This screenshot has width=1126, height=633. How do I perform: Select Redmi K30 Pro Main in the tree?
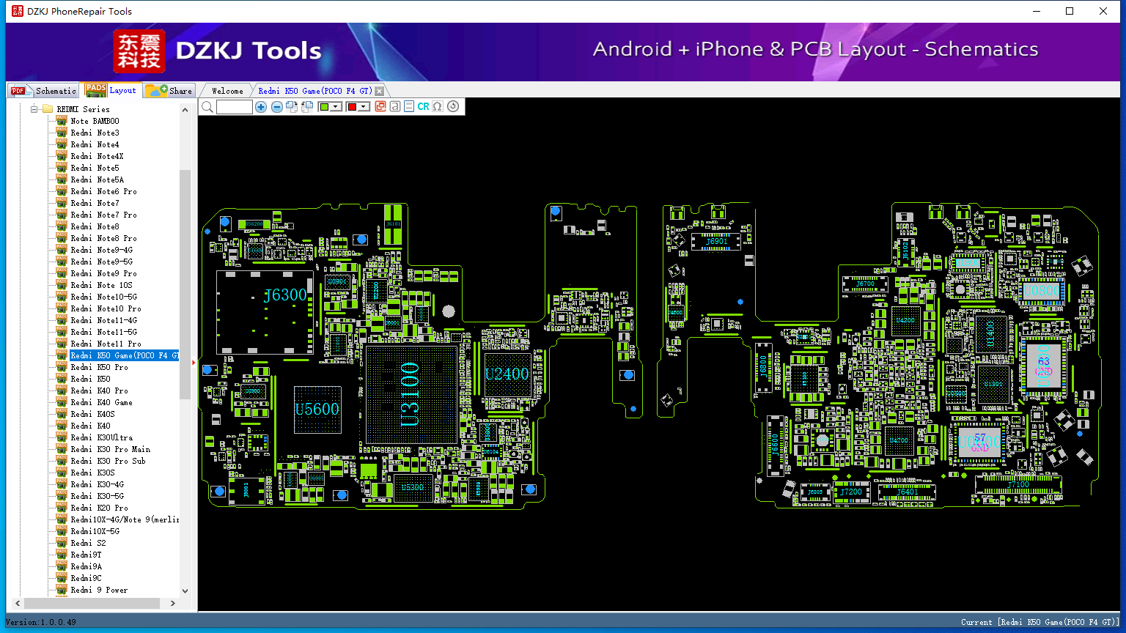(x=111, y=449)
